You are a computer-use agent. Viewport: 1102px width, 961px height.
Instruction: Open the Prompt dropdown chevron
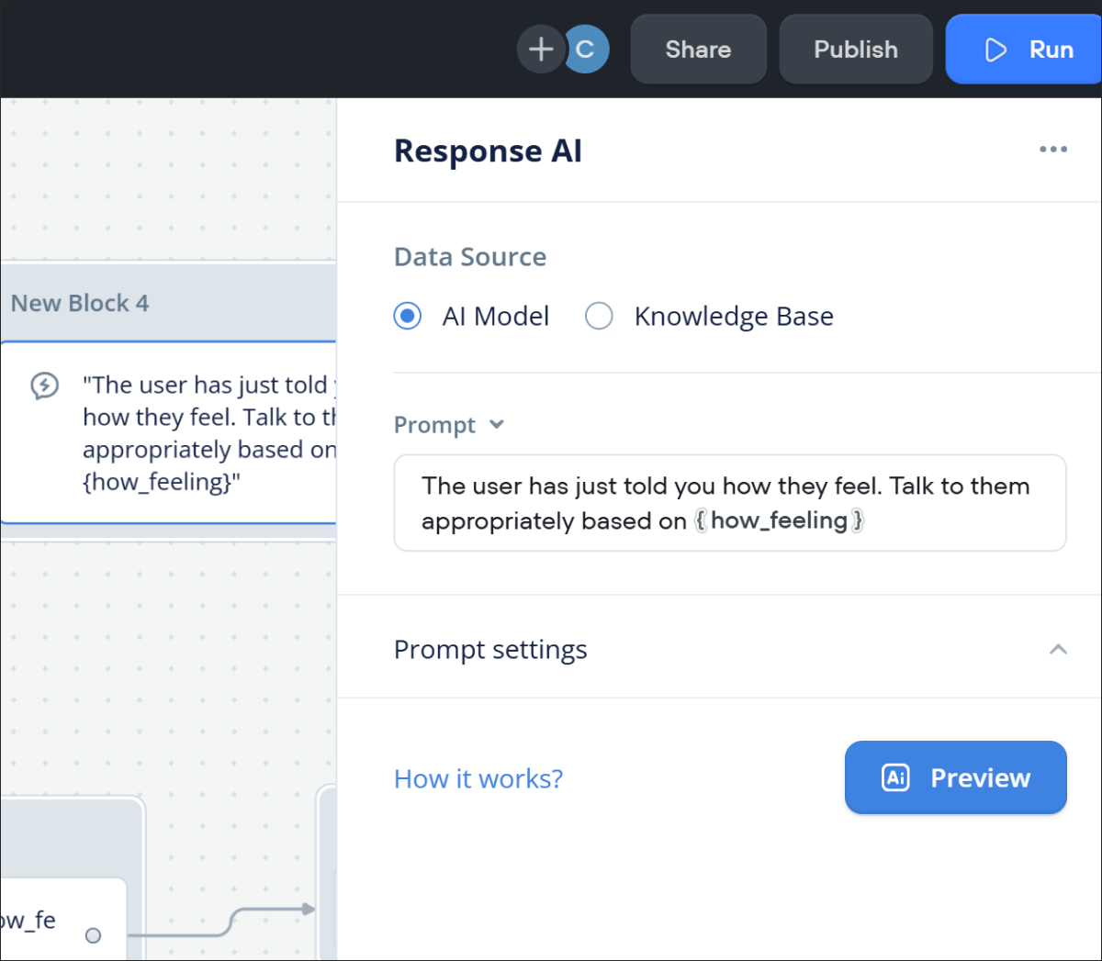point(497,424)
